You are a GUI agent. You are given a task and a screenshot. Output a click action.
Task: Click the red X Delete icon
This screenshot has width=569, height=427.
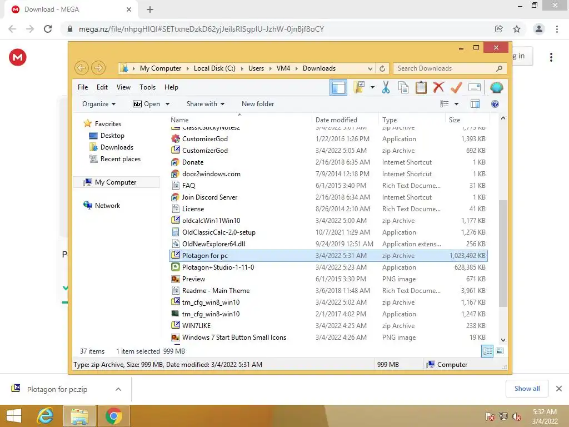tap(439, 87)
